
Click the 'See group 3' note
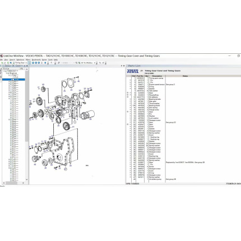point(170,85)
